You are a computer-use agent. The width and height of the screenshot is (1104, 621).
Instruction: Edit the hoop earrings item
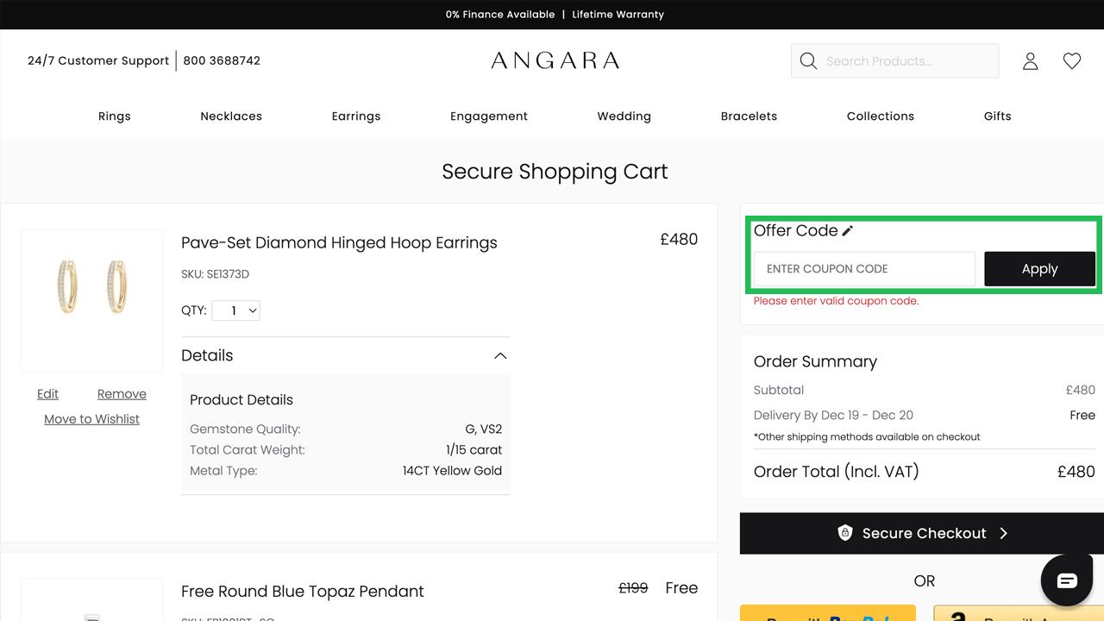coord(47,394)
